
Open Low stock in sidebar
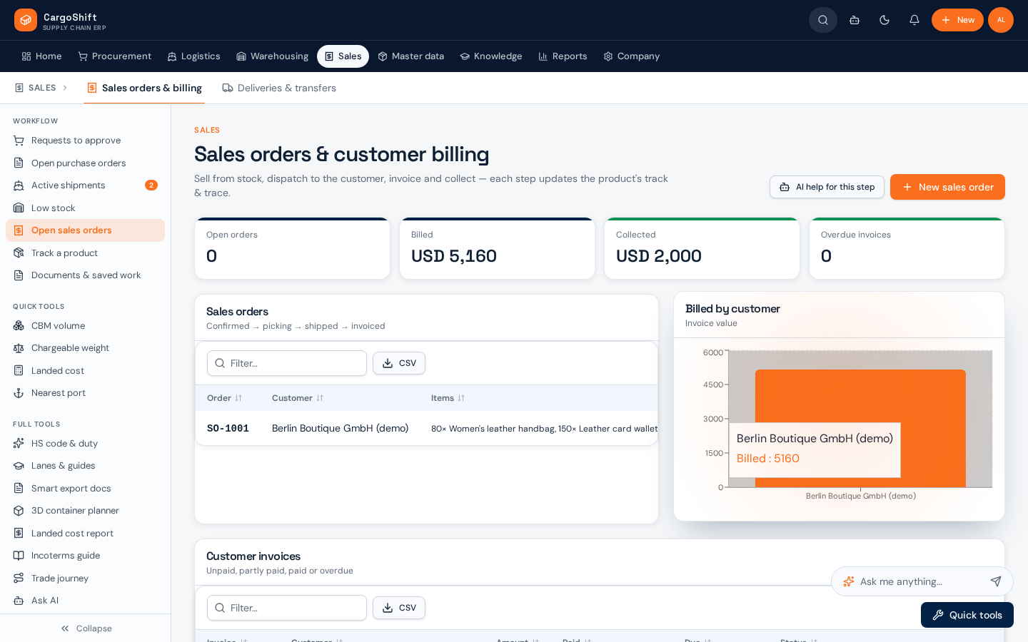(86, 208)
